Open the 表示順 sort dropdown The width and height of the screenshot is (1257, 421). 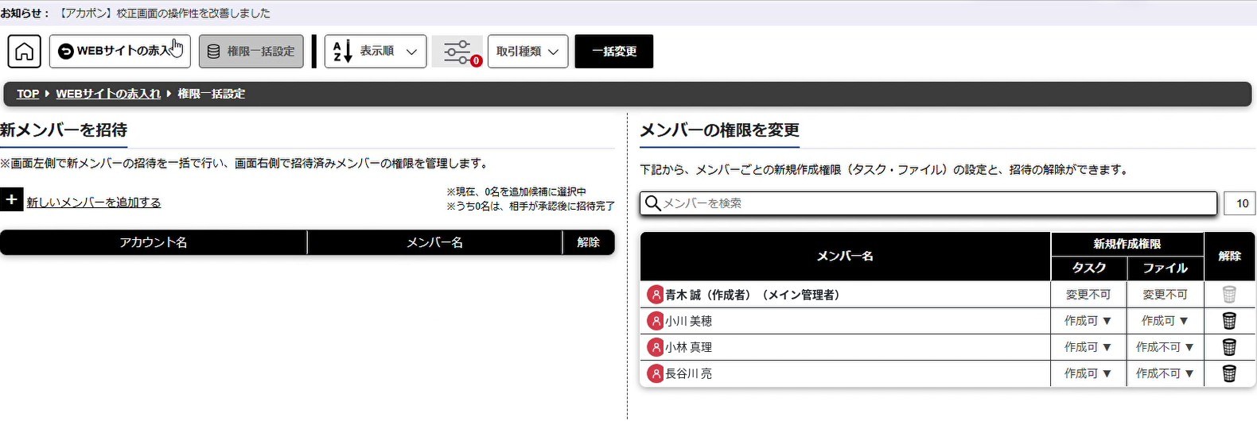coord(376,52)
